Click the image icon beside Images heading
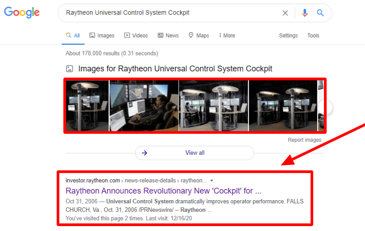 click(69, 69)
